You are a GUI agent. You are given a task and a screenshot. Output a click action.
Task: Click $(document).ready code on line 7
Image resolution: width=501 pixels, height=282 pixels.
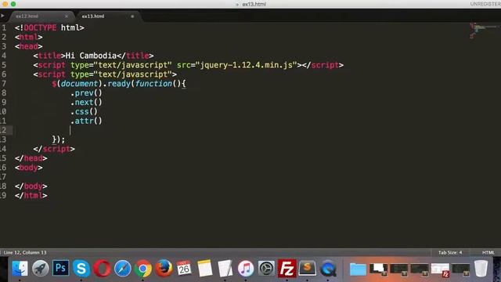[118, 84]
